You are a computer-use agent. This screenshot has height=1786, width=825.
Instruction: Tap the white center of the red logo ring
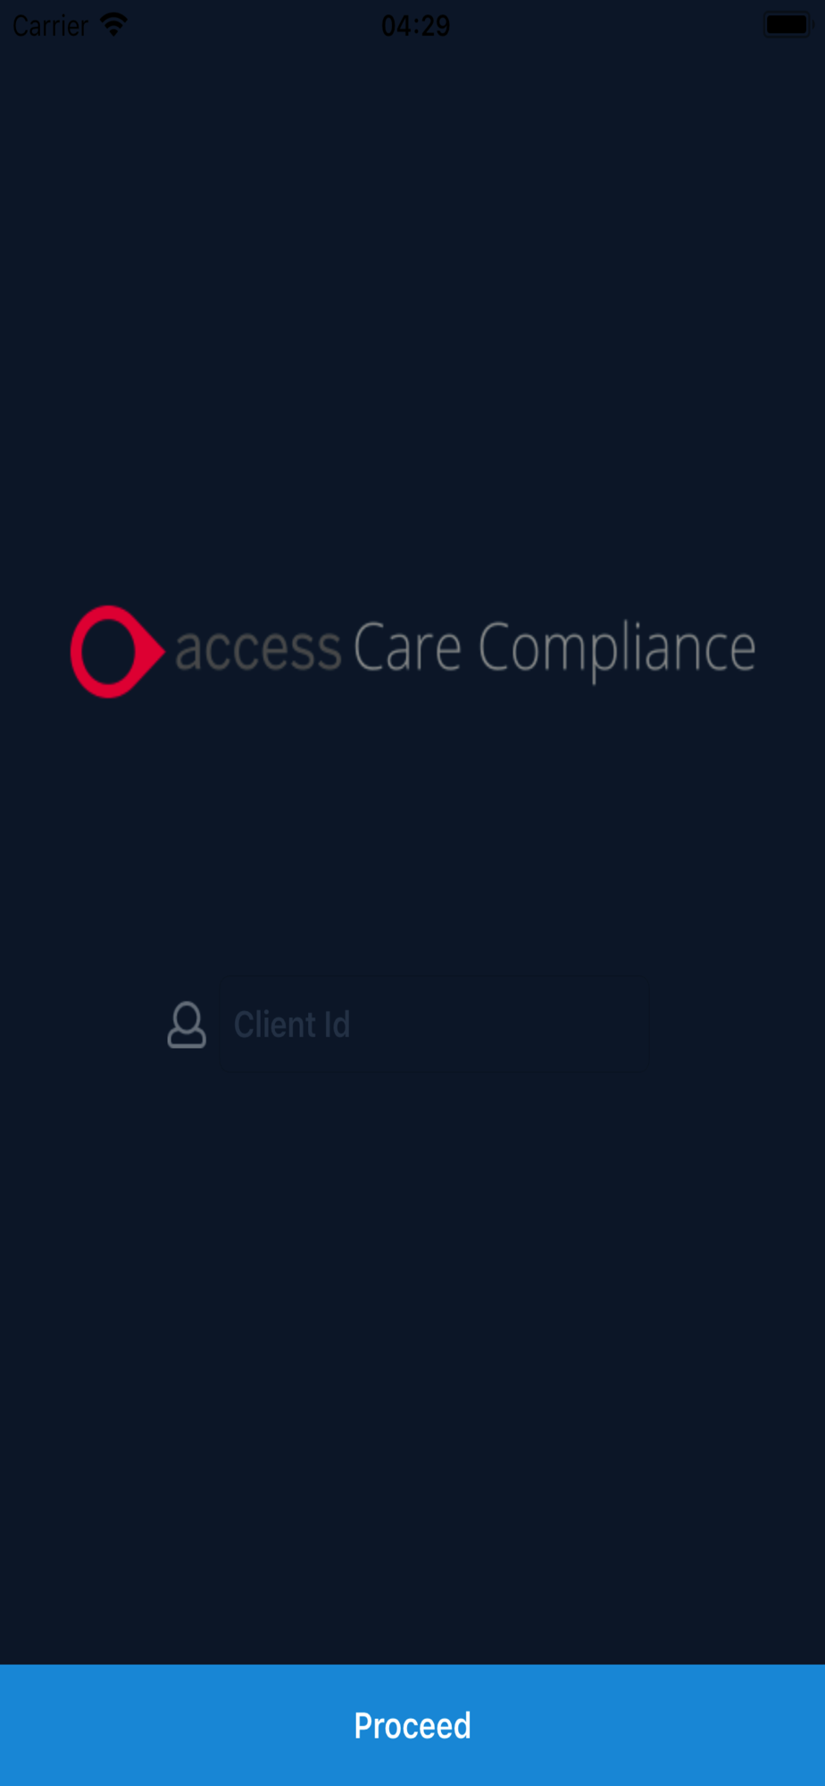coord(108,651)
